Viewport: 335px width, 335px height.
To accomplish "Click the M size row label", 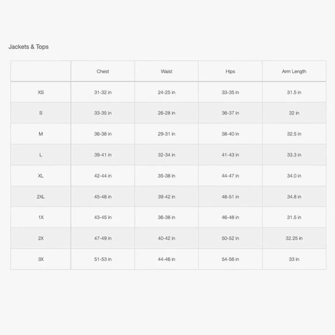I will 40,134.
